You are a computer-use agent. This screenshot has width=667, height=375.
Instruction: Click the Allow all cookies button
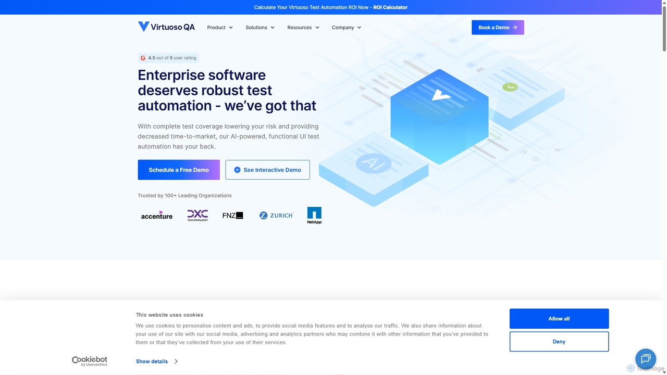(x=559, y=319)
